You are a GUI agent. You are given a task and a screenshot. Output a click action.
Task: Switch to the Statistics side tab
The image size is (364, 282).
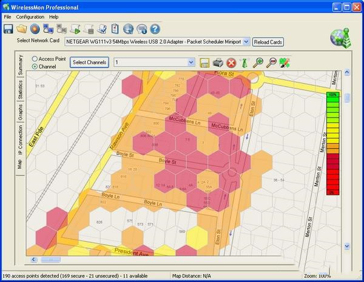pos(20,90)
